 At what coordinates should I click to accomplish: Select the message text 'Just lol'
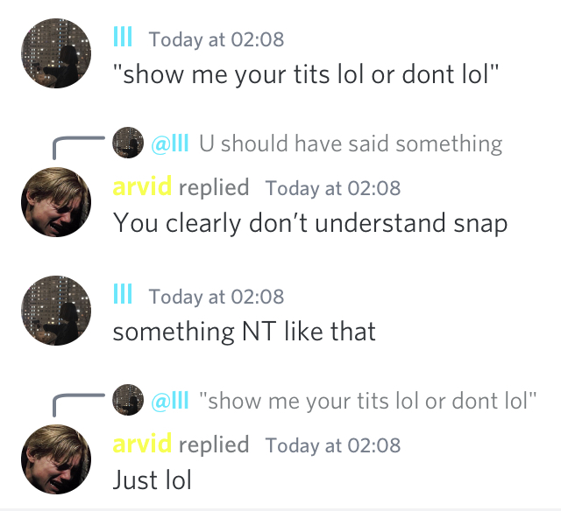tap(153, 479)
